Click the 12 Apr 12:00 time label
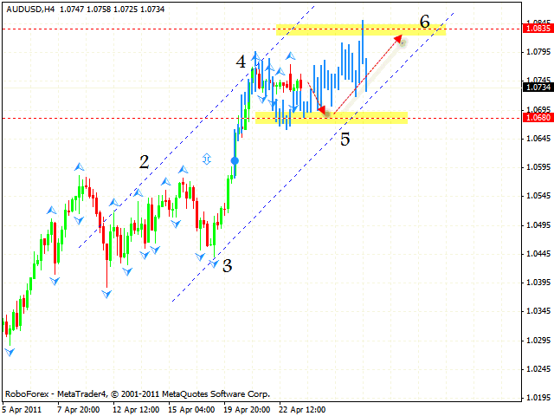 click(x=136, y=410)
